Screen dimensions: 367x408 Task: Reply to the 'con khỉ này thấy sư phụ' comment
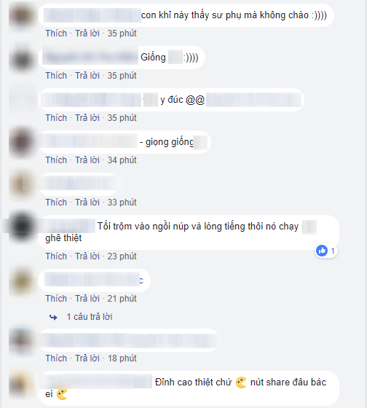tap(87, 34)
